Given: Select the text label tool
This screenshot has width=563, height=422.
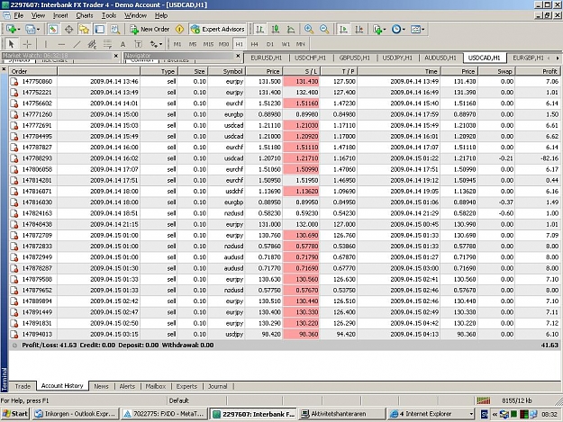Looking at the screenshot, I should [x=138, y=44].
